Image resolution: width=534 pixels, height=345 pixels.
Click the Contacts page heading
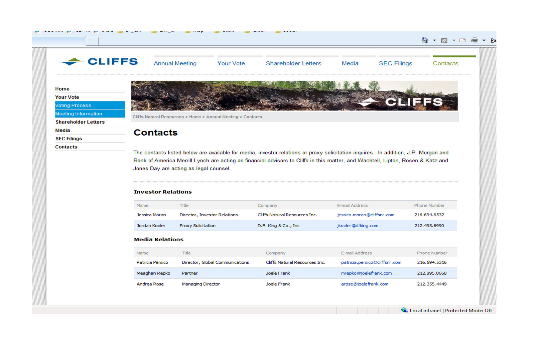click(155, 132)
